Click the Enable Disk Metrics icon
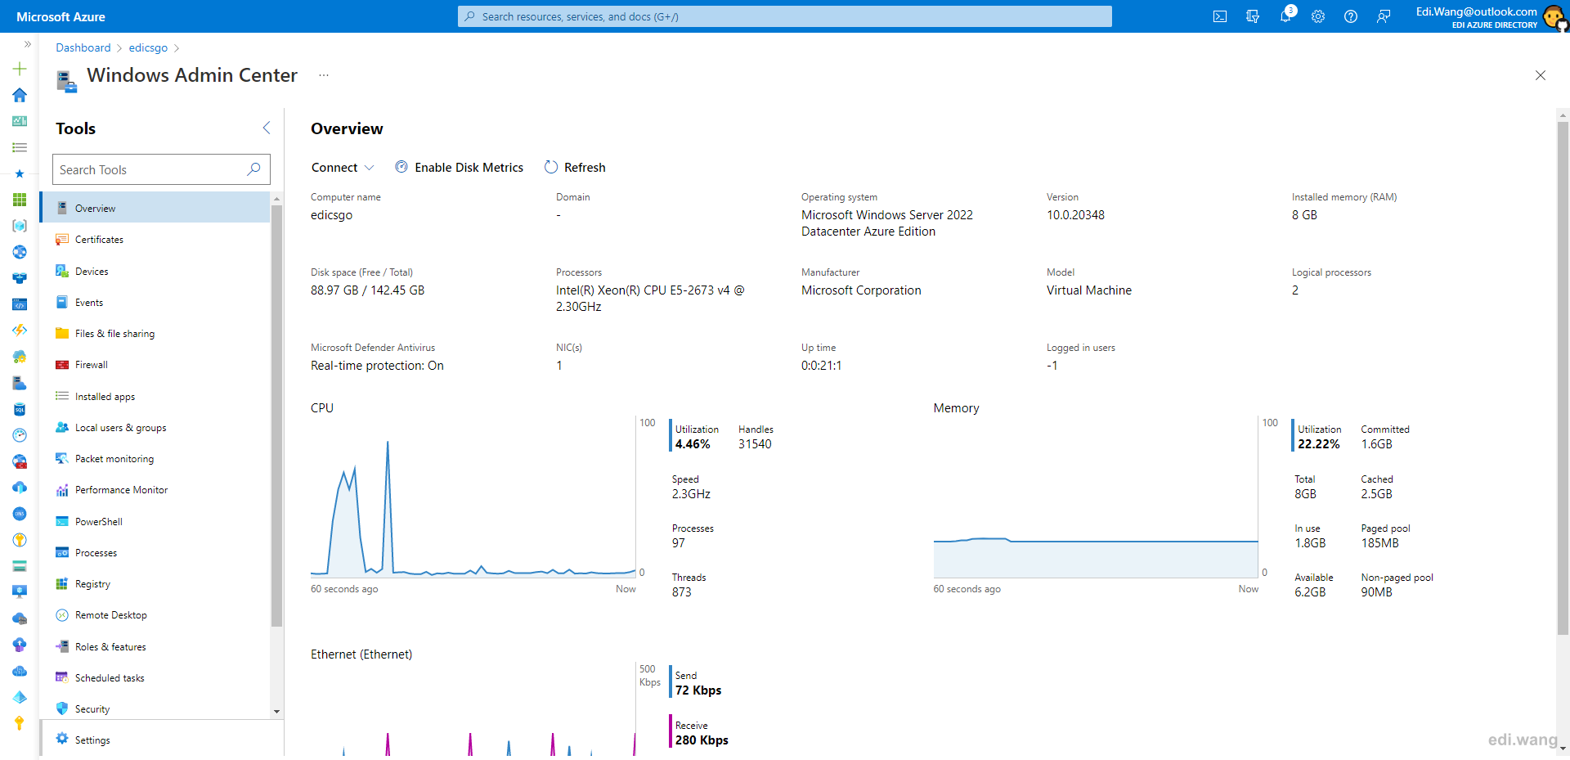Viewport: 1570px width, 760px height. tap(401, 167)
